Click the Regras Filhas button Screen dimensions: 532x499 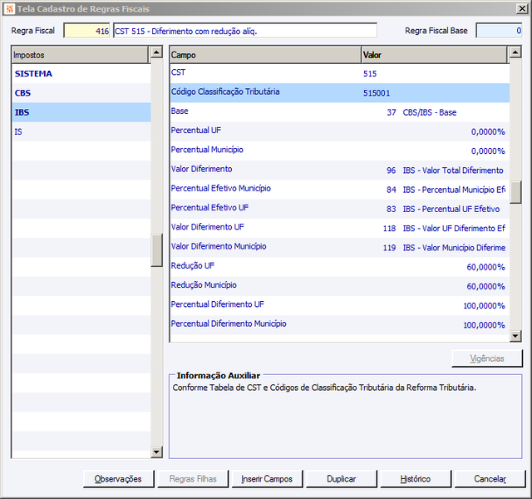click(x=193, y=479)
